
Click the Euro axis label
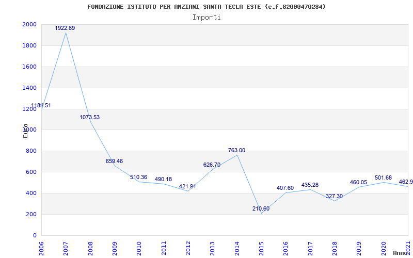click(25, 131)
